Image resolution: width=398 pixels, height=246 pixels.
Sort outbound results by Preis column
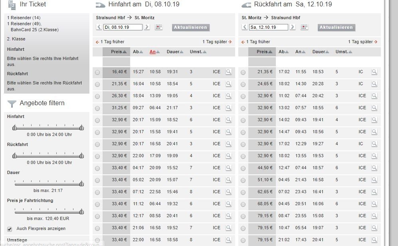point(119,52)
